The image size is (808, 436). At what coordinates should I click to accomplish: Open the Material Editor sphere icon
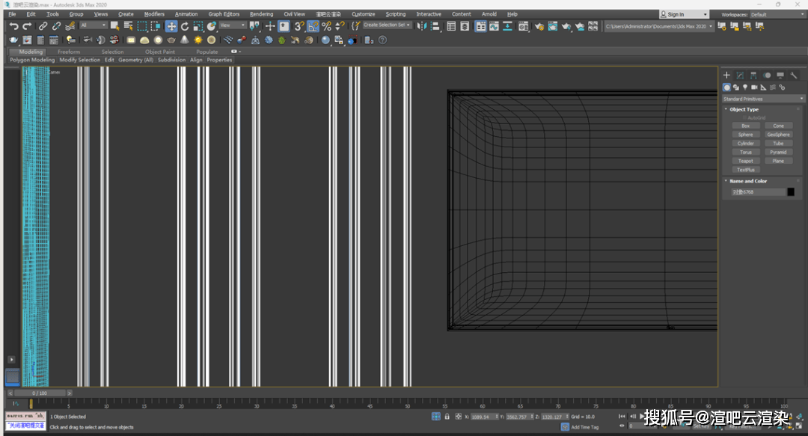tap(523, 25)
